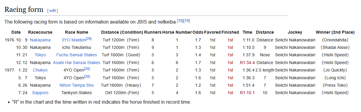This screenshot has height=112, width=361.
Task: Click the record time R1:10.1 cell
Action: pyautogui.click(x=247, y=93)
